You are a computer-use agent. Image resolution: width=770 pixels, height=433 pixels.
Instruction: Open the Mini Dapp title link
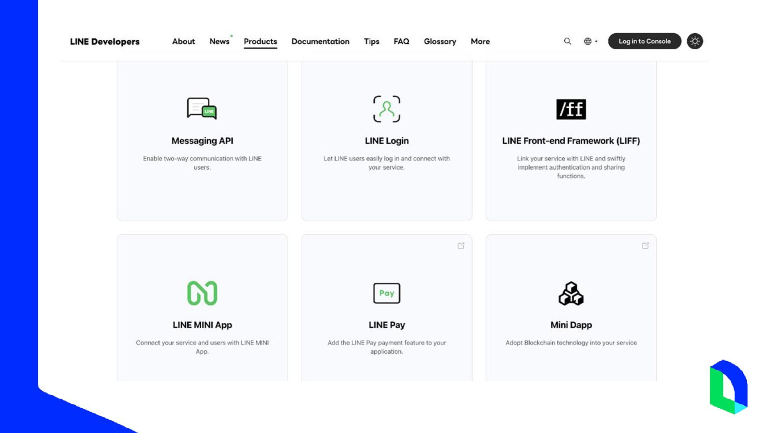(x=571, y=325)
